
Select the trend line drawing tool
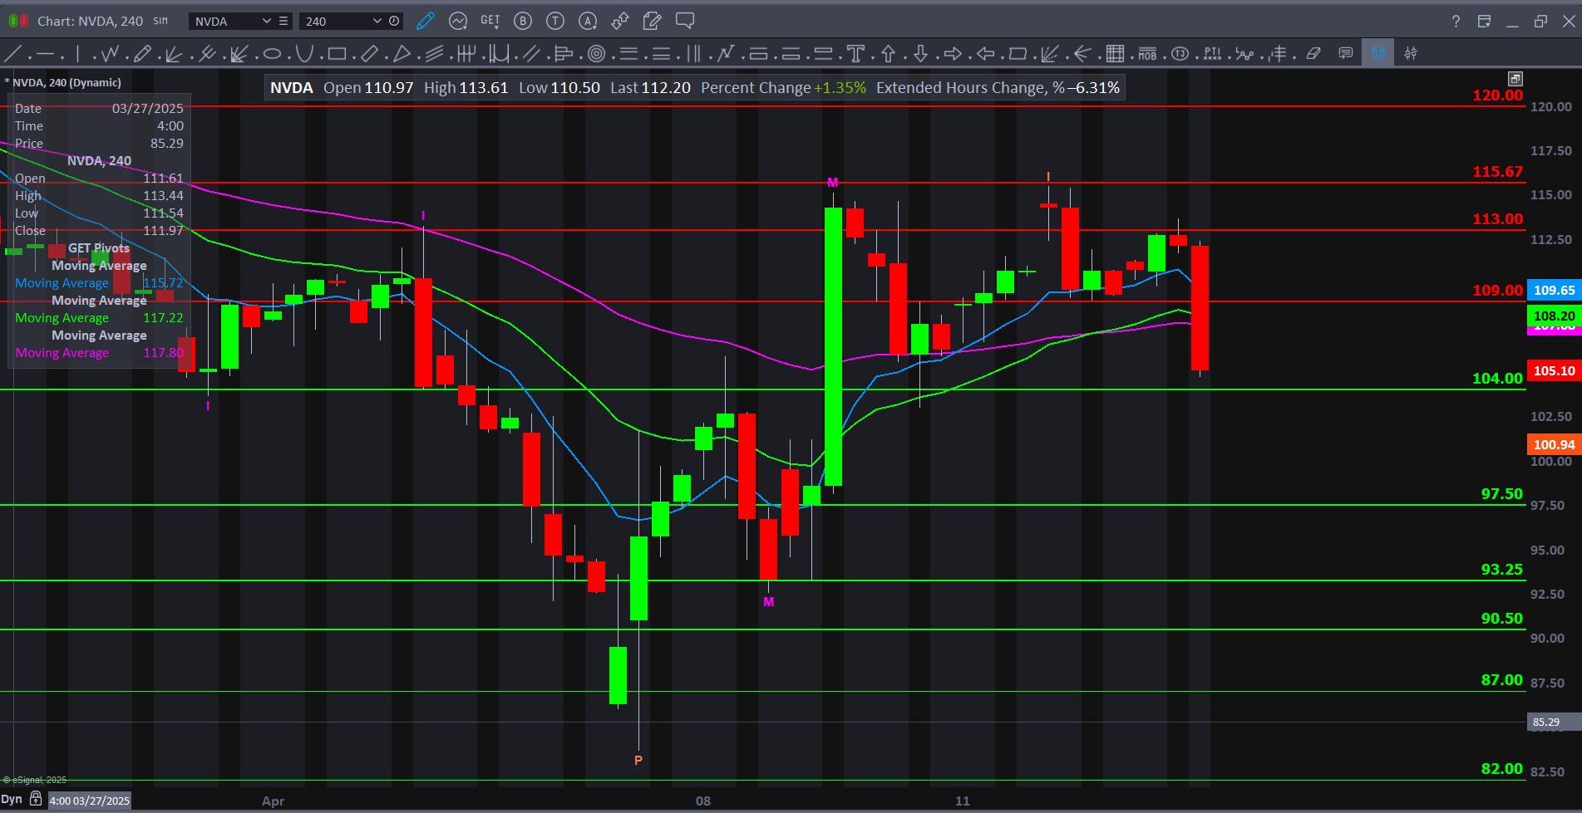13,54
